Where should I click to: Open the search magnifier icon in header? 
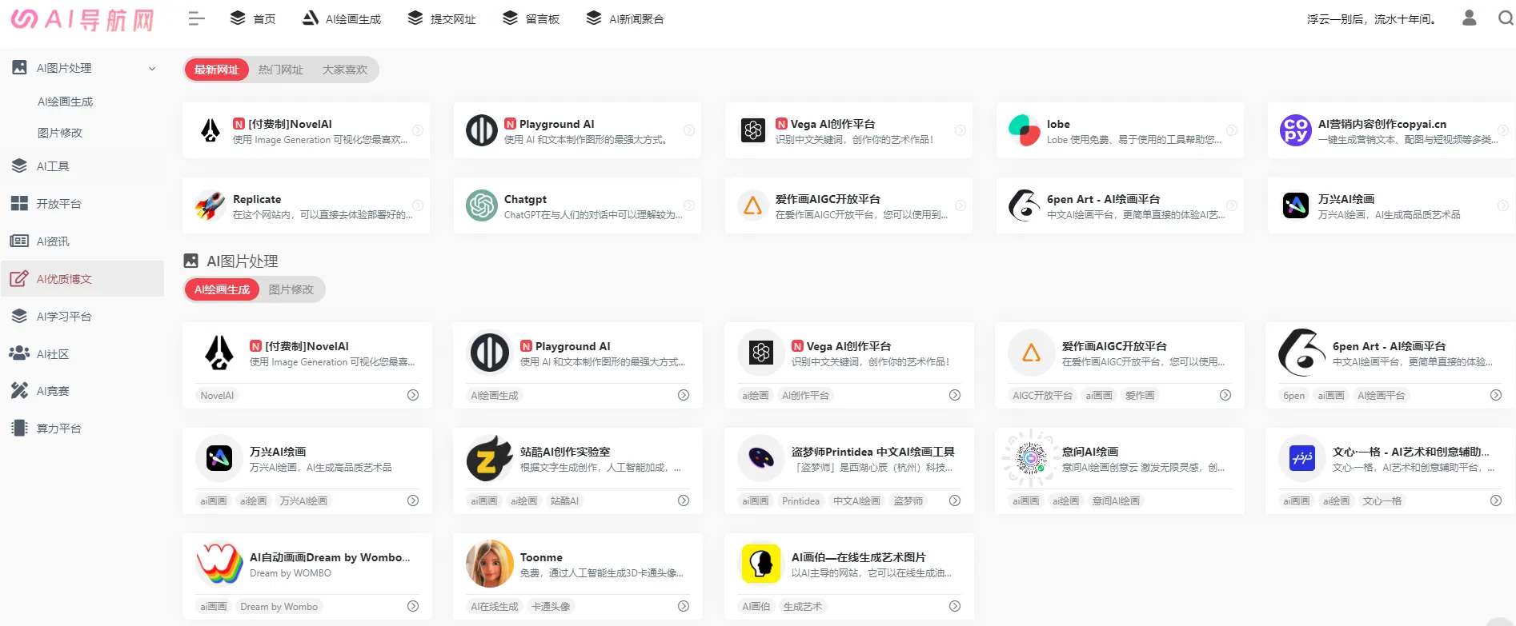point(1505,18)
